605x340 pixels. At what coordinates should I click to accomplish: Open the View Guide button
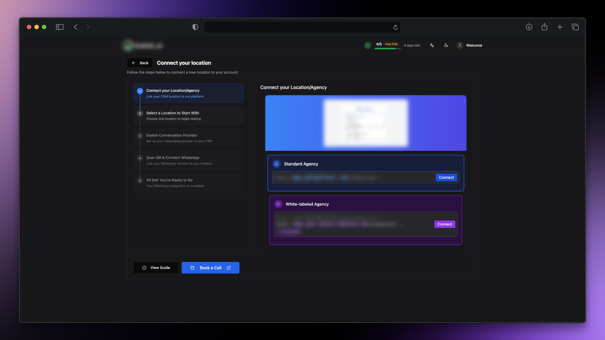(156, 268)
